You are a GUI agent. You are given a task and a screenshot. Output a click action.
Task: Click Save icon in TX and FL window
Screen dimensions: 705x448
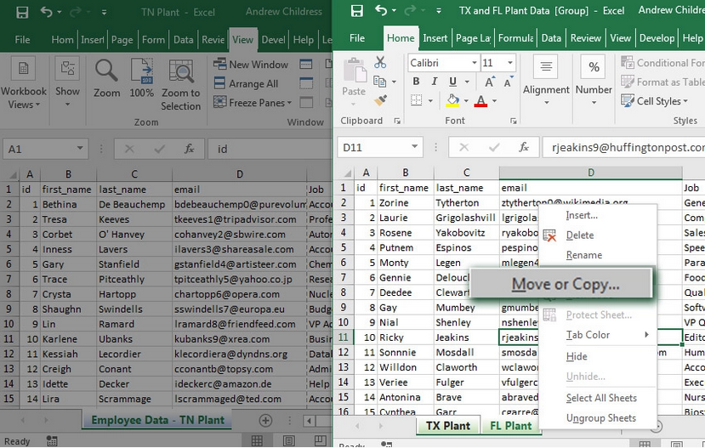pyautogui.click(x=357, y=11)
